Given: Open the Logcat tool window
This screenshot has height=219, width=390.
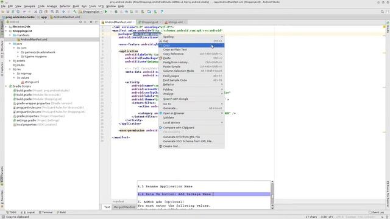Looking at the screenshot, I should point(27,212).
